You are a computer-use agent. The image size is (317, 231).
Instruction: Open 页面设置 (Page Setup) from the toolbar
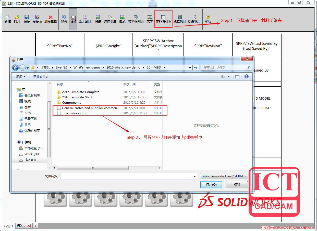click(x=110, y=19)
